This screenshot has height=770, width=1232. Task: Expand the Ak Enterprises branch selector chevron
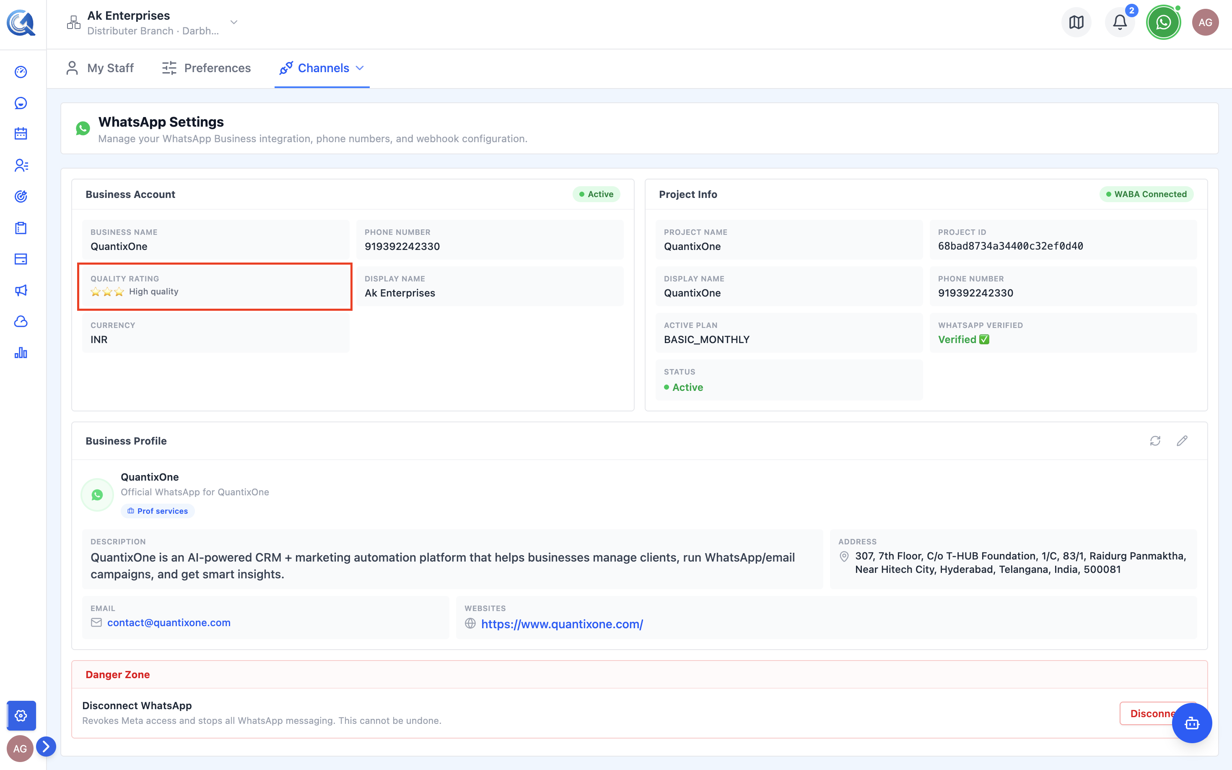(234, 22)
